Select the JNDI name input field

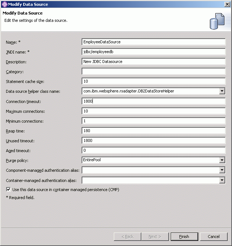(x=154, y=52)
